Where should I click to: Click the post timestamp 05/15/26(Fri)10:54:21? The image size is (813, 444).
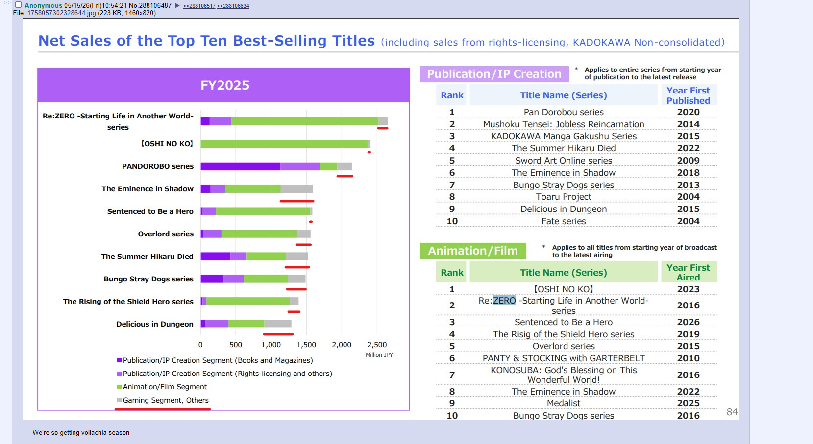click(x=96, y=6)
